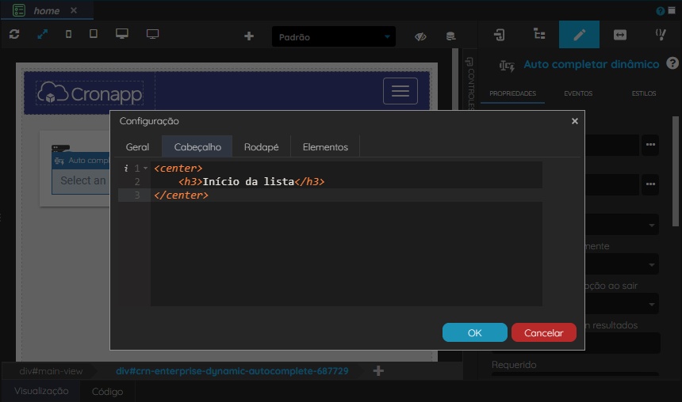Click the first ellipsis button in properties

pyautogui.click(x=650, y=145)
